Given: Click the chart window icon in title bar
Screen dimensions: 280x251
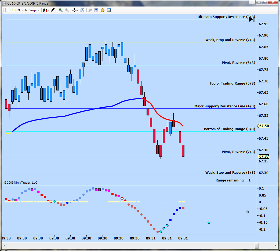Looking at the screenshot, I should tap(4, 3).
